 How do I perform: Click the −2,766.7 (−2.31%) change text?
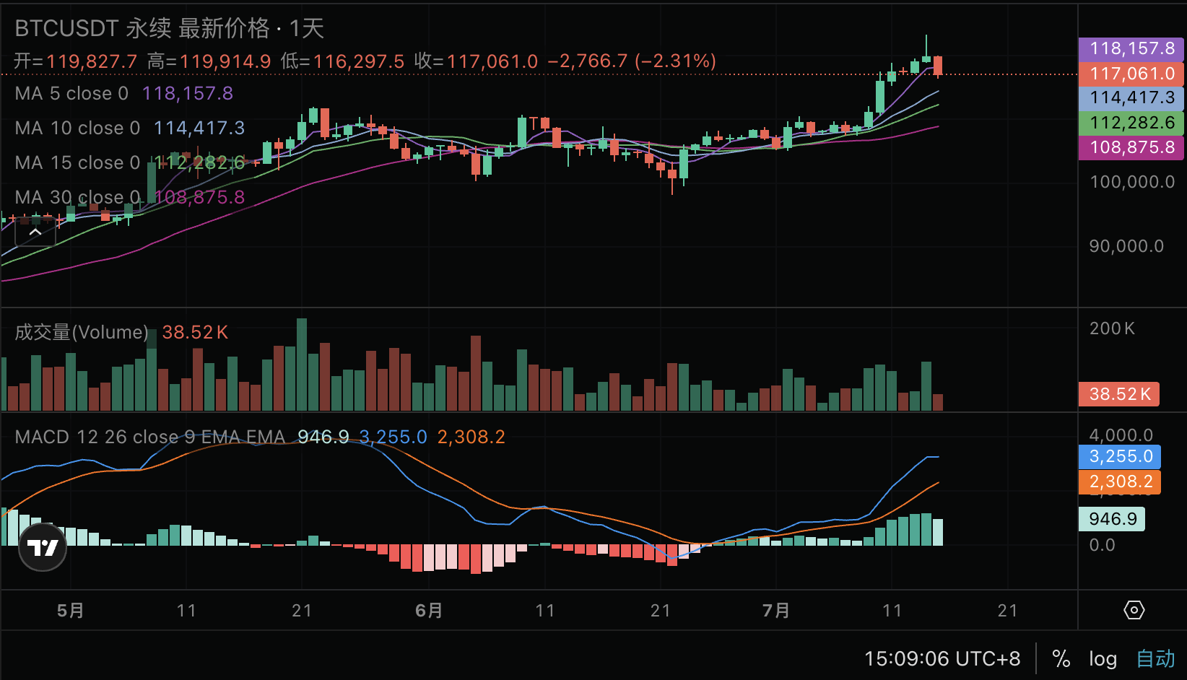click(x=632, y=61)
